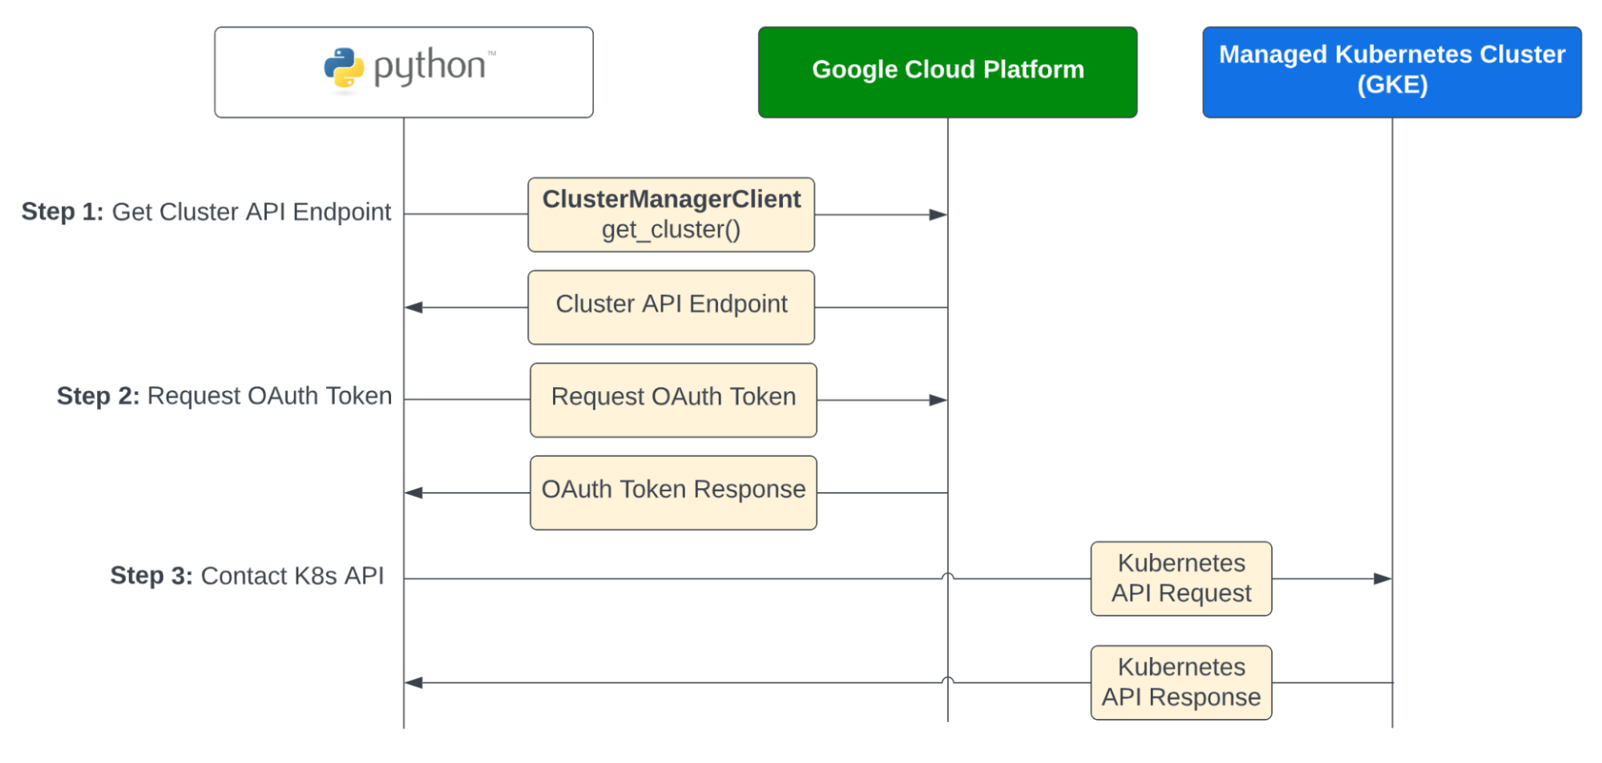Click the Kubernetes API Request box
Image resolution: width=1602 pixels, height=763 pixels.
[1180, 578]
